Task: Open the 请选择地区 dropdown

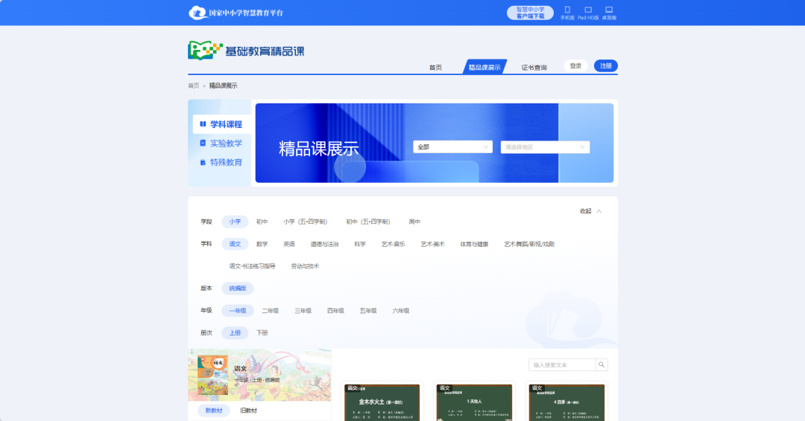Action: [x=545, y=147]
